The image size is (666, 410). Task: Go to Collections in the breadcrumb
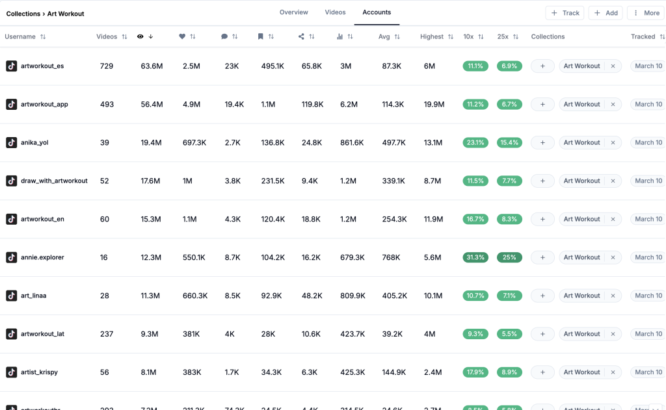[23, 14]
